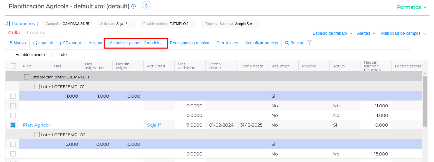
Task: Click the Nuevo document icon
Action: click(10, 43)
